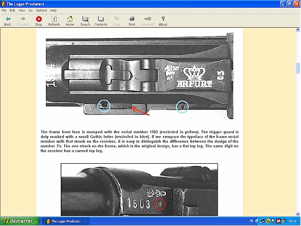Click the greyed Forward toolbar button
The image size is (301, 226).
(x=23, y=21)
